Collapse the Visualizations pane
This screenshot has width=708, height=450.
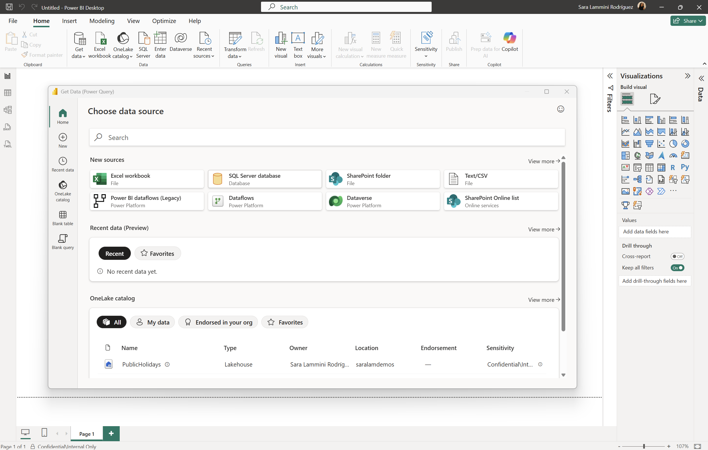tap(688, 76)
